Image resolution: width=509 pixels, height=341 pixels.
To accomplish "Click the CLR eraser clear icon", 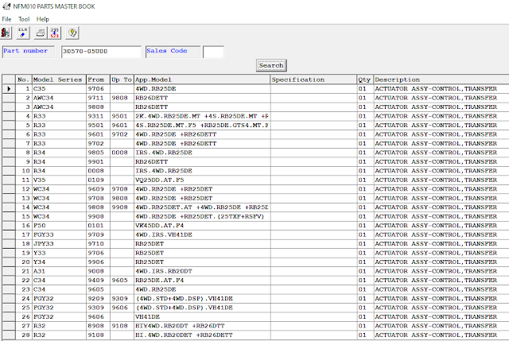I will pos(23,33).
